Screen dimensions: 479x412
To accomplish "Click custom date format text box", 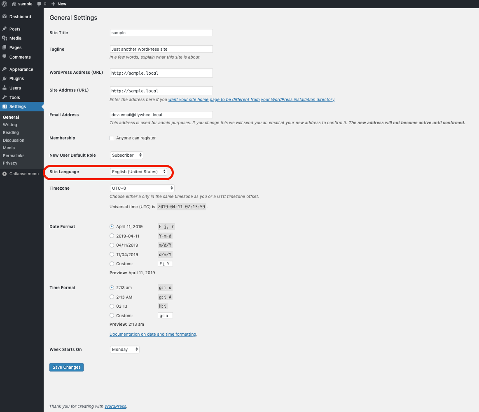I will click(x=165, y=264).
